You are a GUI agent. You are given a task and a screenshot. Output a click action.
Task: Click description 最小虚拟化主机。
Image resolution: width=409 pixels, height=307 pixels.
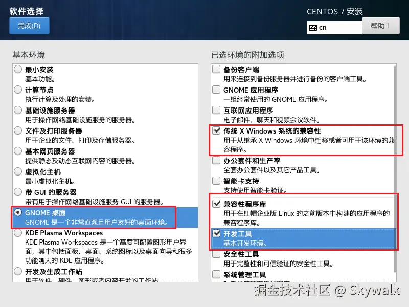click(50, 181)
